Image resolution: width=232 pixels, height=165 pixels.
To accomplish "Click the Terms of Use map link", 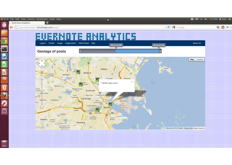I will (188, 128).
